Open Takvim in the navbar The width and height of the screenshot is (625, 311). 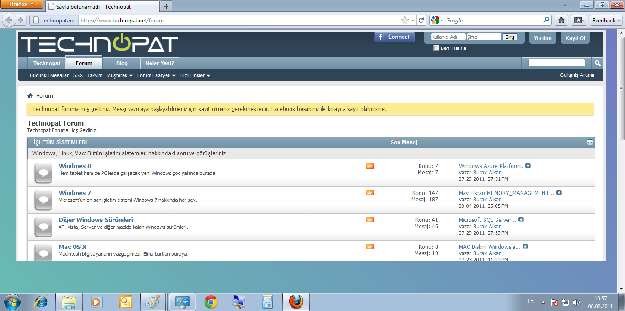95,75
